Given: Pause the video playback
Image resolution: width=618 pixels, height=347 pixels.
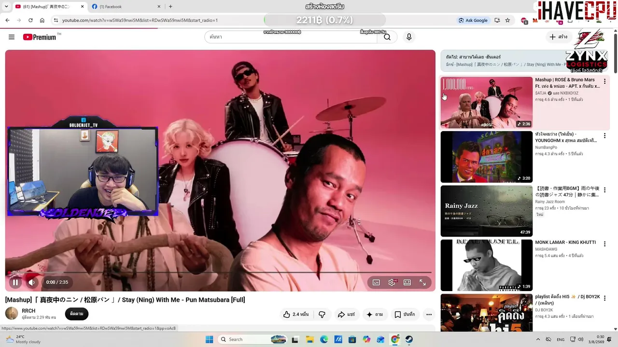Looking at the screenshot, I should pyautogui.click(x=15, y=282).
